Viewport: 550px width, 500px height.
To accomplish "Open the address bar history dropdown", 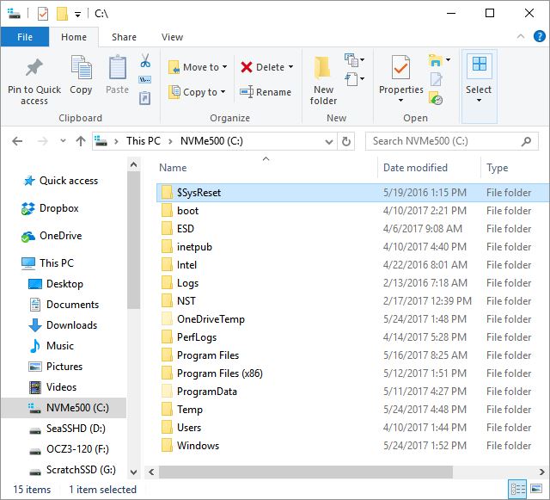I will point(328,142).
